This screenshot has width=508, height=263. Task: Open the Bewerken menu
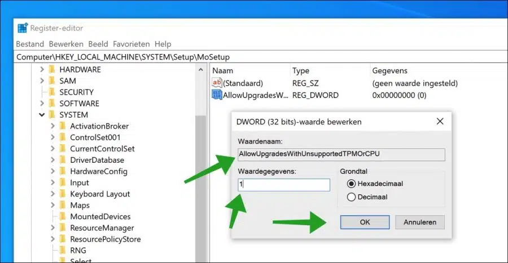click(x=66, y=44)
